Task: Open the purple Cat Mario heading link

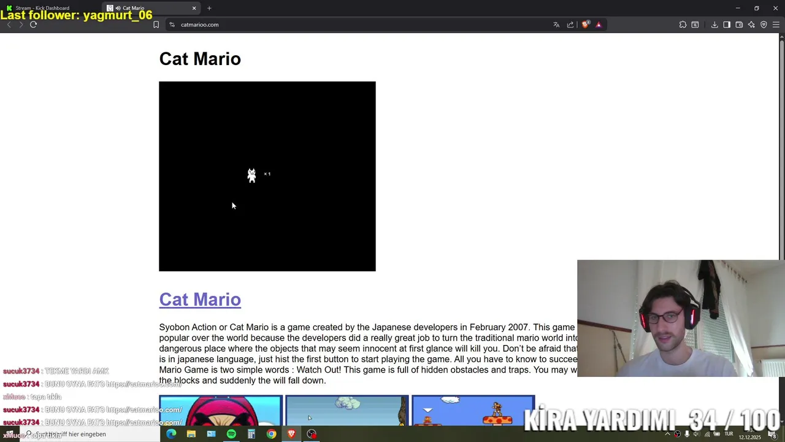Action: (200, 299)
